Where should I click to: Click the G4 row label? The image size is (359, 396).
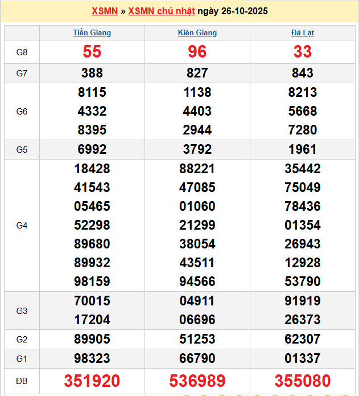pos(22,226)
